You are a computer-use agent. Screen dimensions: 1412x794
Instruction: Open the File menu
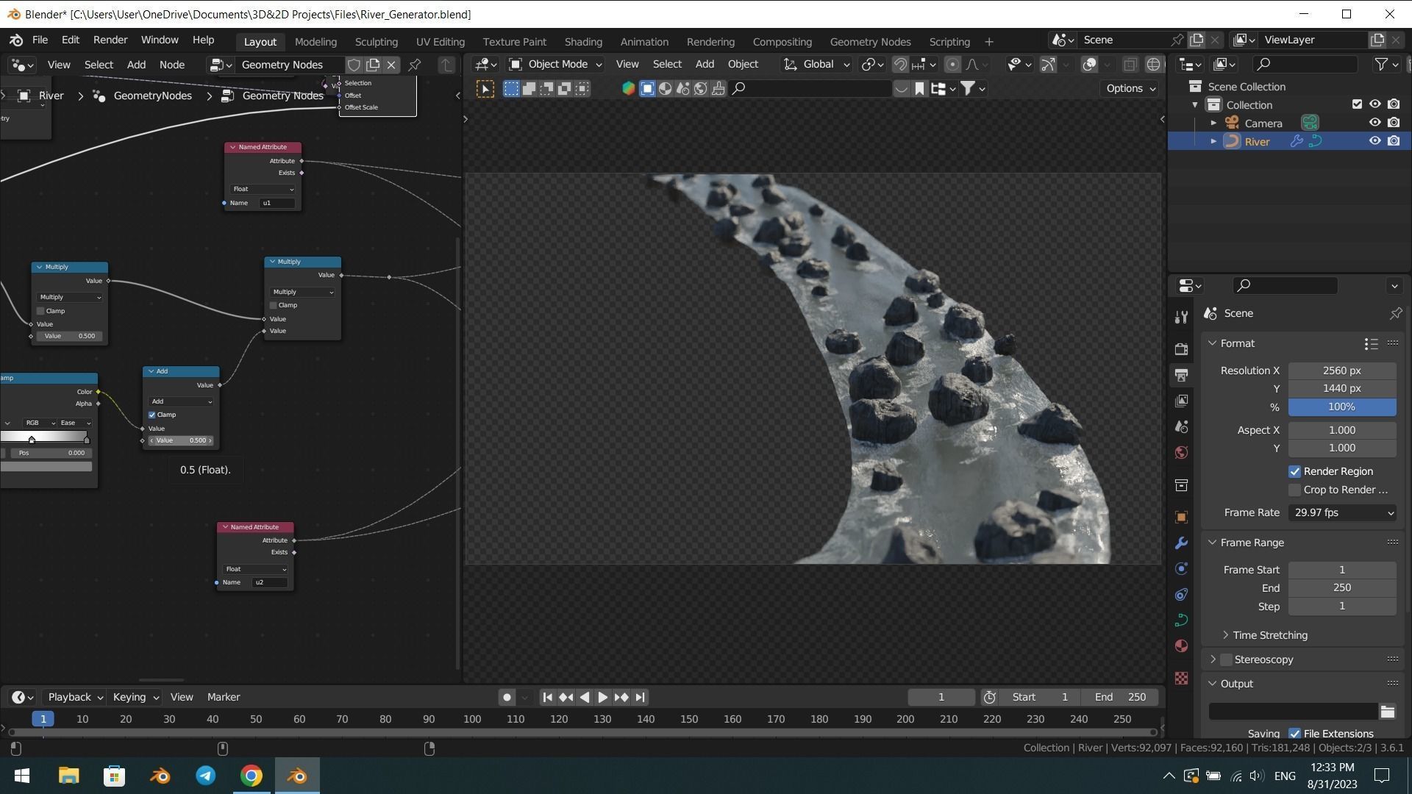coord(40,40)
